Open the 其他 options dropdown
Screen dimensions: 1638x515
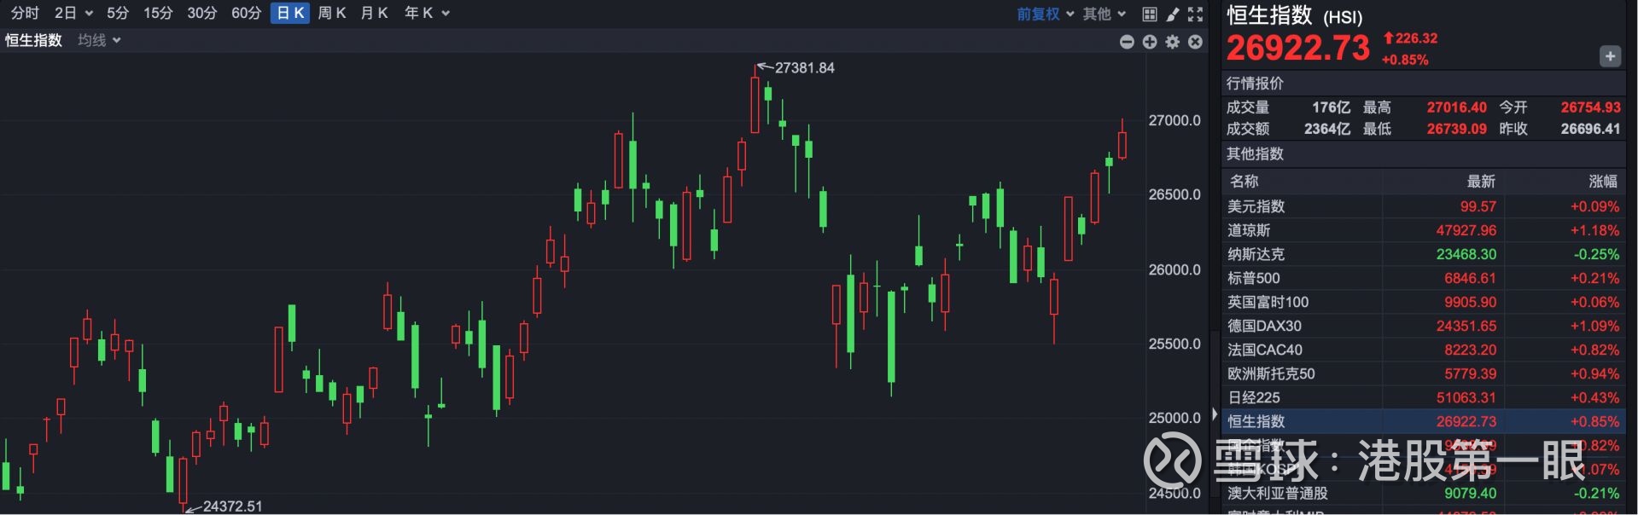[x=1104, y=14]
